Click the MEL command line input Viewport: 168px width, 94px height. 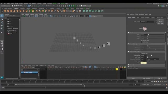tap(25, 88)
